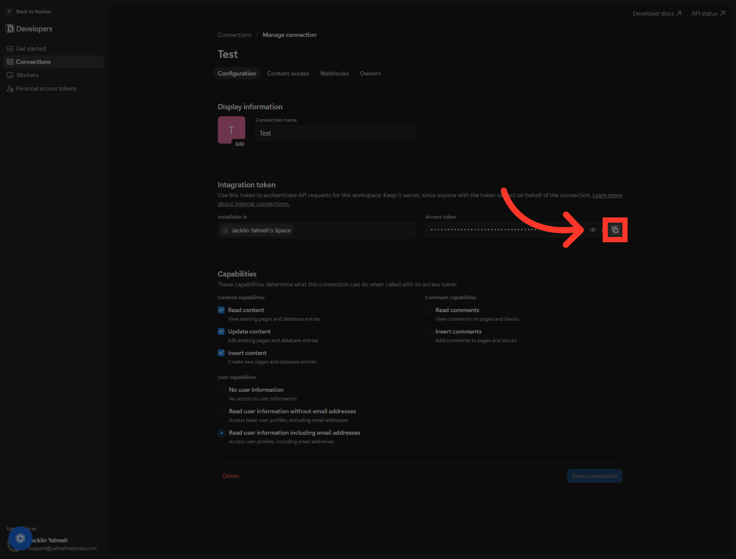Click the Integration token heading
Screen dimensions: 736x559
point(246,185)
